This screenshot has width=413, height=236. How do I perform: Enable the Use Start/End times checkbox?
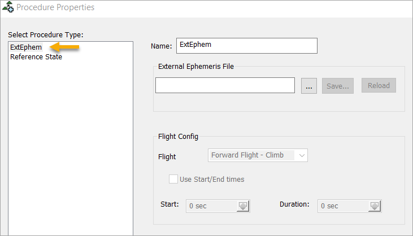click(173, 179)
